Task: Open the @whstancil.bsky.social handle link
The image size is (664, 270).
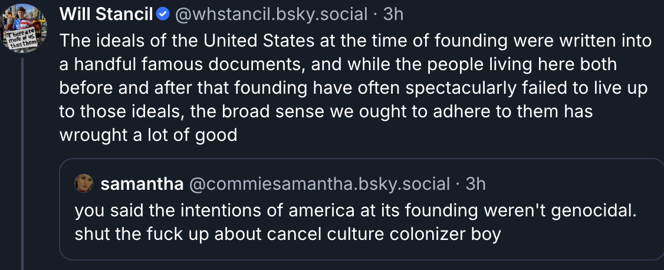Action: pyautogui.click(x=273, y=14)
